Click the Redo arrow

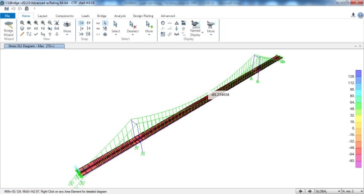click(x=20, y=9)
